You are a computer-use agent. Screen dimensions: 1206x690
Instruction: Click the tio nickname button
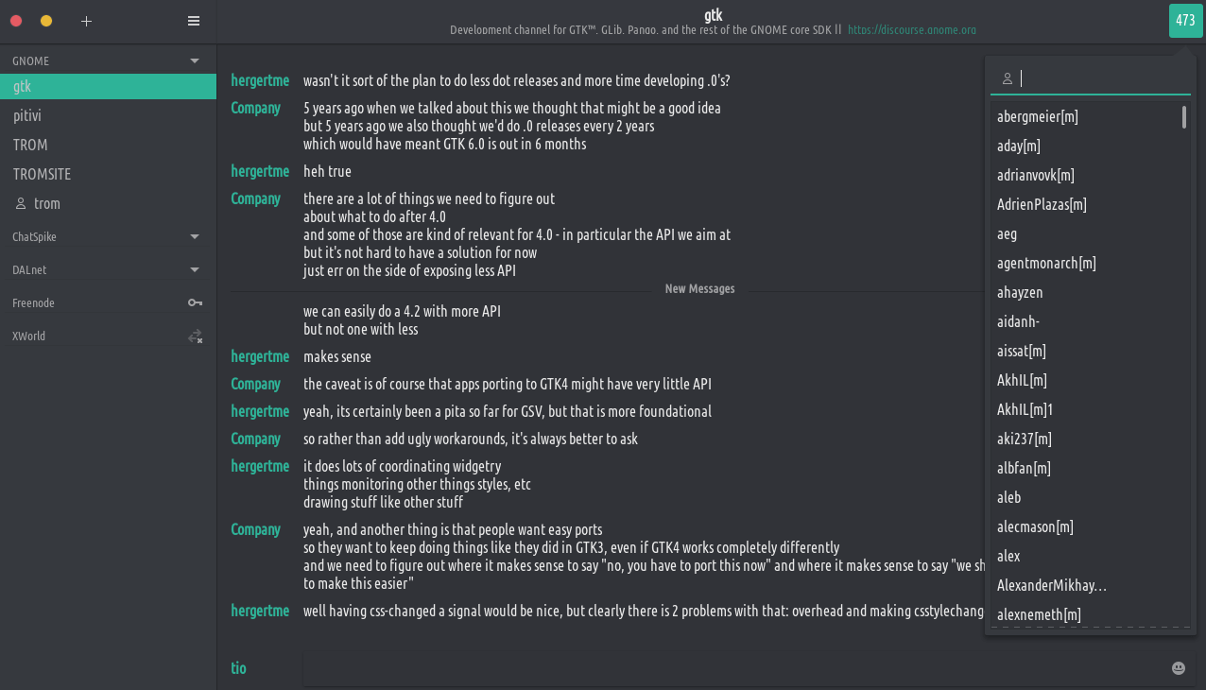[x=238, y=668]
